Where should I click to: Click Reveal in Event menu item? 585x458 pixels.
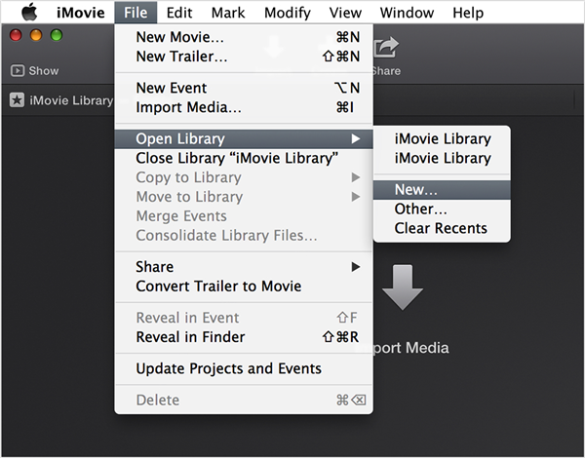(x=244, y=318)
